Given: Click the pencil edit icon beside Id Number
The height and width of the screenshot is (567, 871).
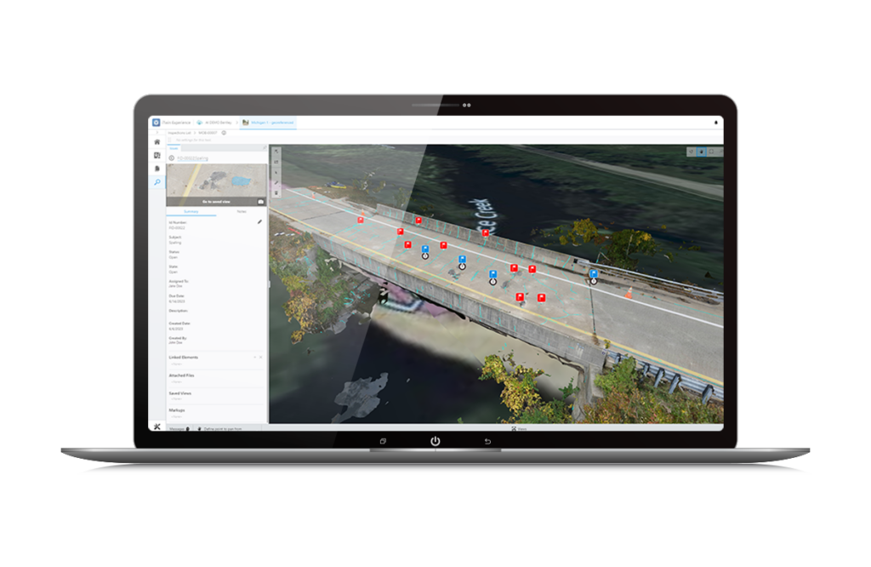Looking at the screenshot, I should coord(259,222).
